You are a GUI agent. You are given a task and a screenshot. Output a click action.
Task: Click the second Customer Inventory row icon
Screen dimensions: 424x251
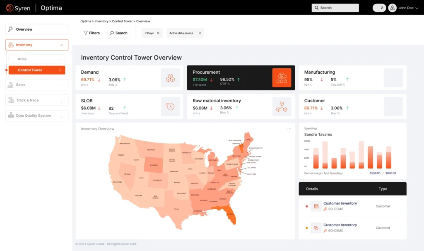click(316, 228)
